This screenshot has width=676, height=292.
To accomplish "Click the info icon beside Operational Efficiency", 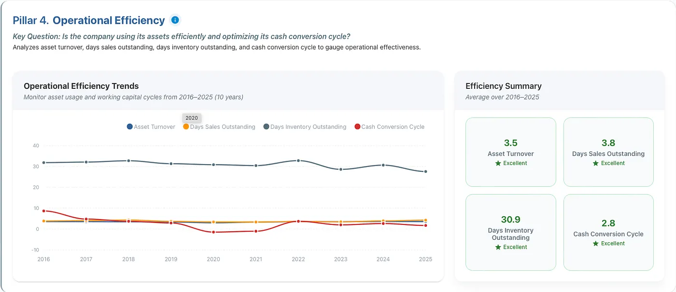I will coord(175,20).
